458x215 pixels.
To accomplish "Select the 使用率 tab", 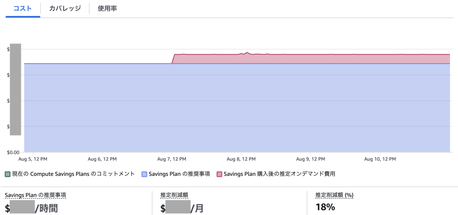I will tap(107, 8).
